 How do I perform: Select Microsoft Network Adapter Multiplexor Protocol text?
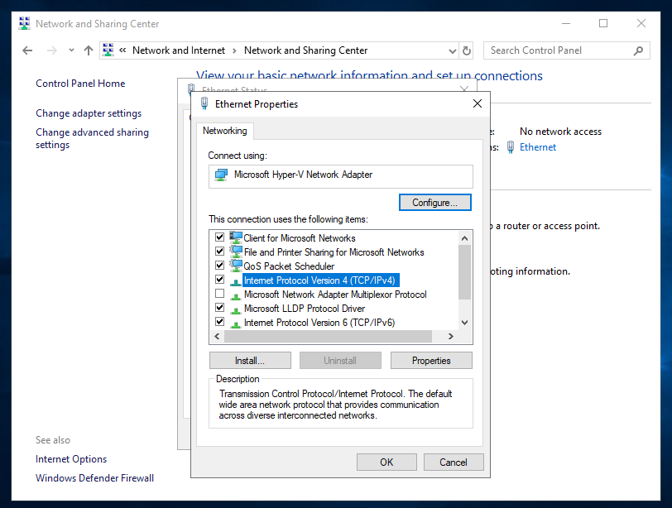tap(335, 295)
